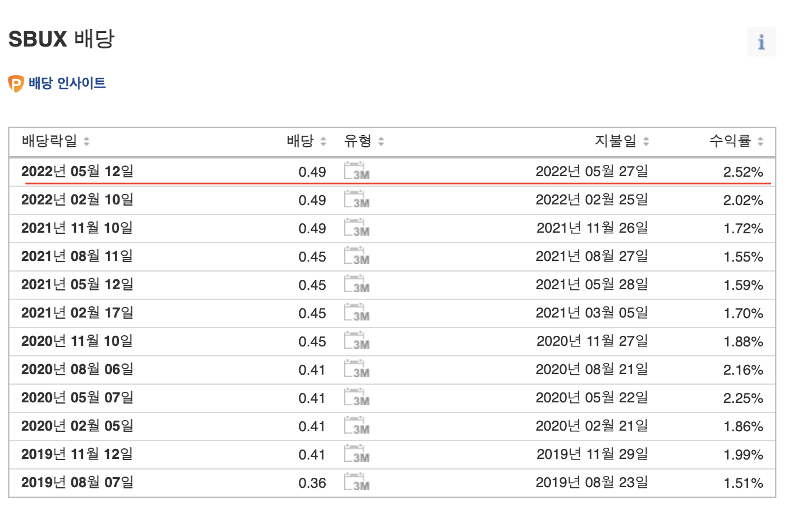
Task: Click 3M type icon in 2020년 05월 07일 row
Action: click(x=357, y=398)
